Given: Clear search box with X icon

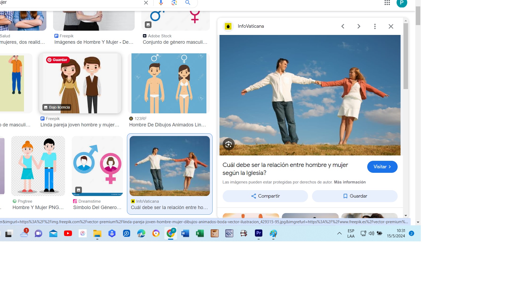Looking at the screenshot, I should pos(146,3).
